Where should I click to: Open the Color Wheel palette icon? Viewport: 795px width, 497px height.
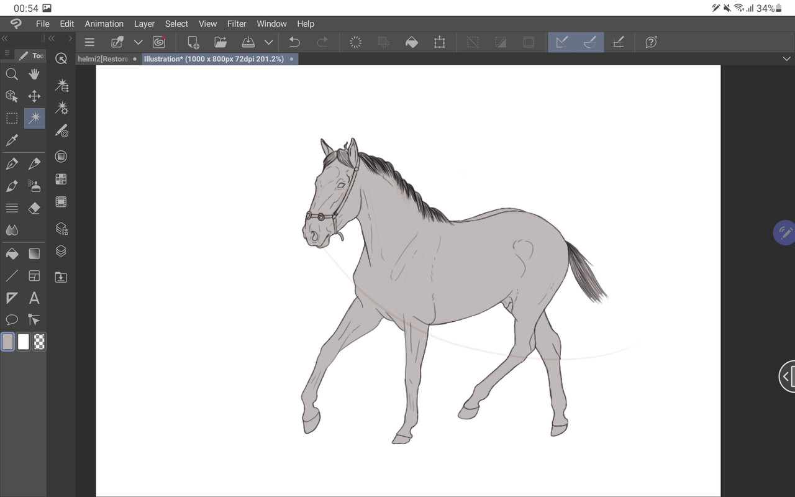61,157
